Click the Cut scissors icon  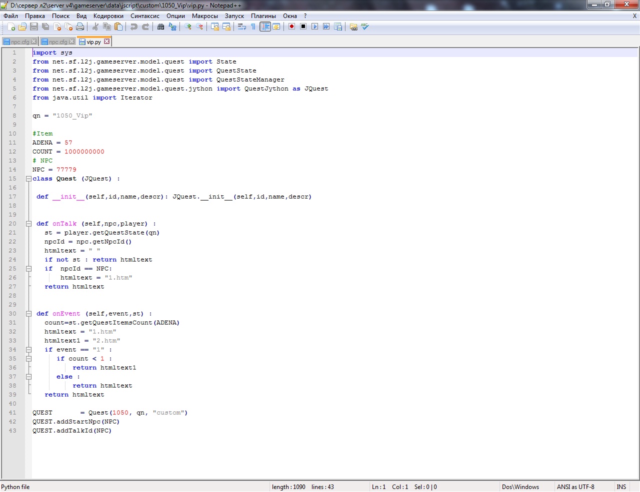tap(95, 26)
